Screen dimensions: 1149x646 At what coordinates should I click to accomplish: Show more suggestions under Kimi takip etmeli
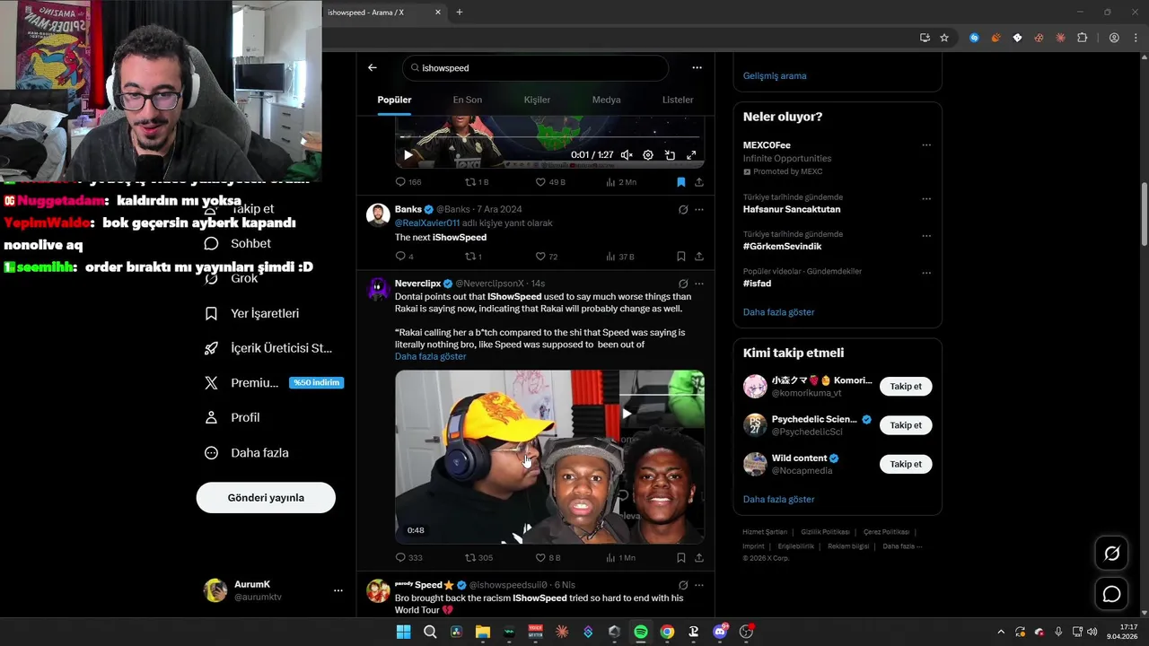pyautogui.click(x=779, y=500)
